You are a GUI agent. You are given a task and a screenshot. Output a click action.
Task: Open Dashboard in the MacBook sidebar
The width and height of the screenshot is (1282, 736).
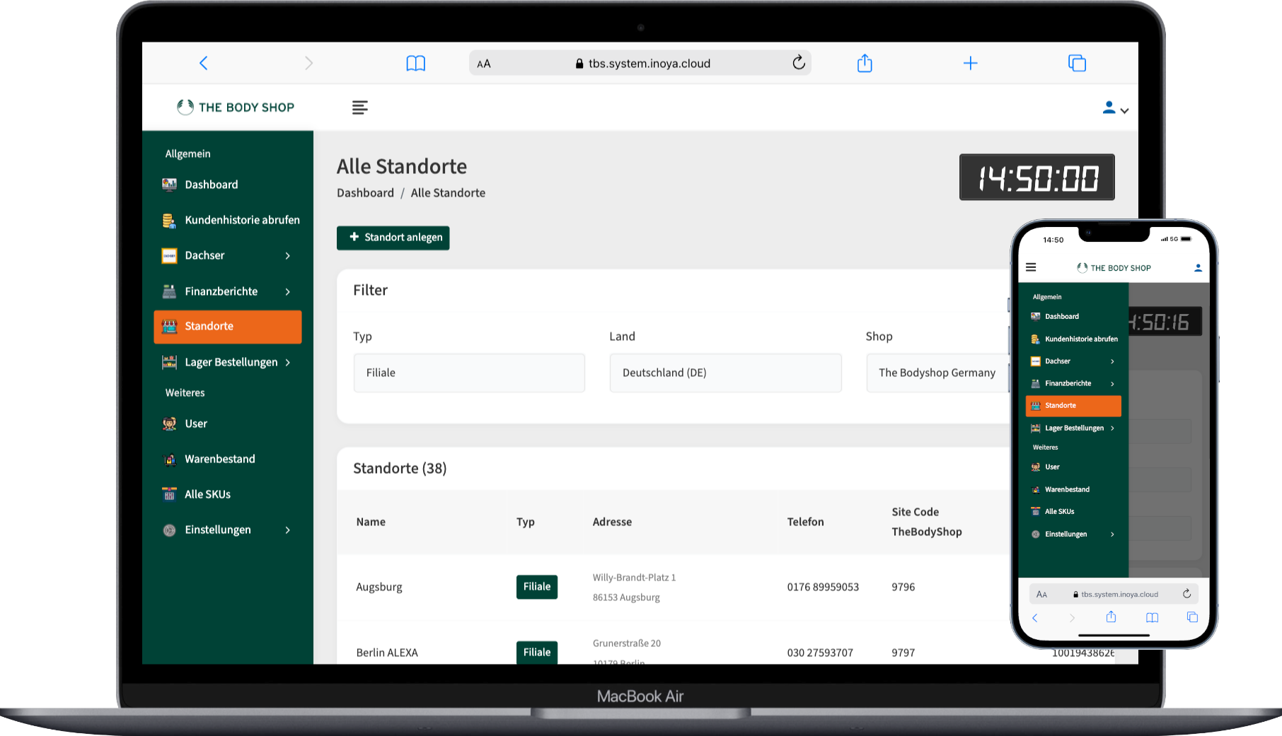[x=228, y=185]
